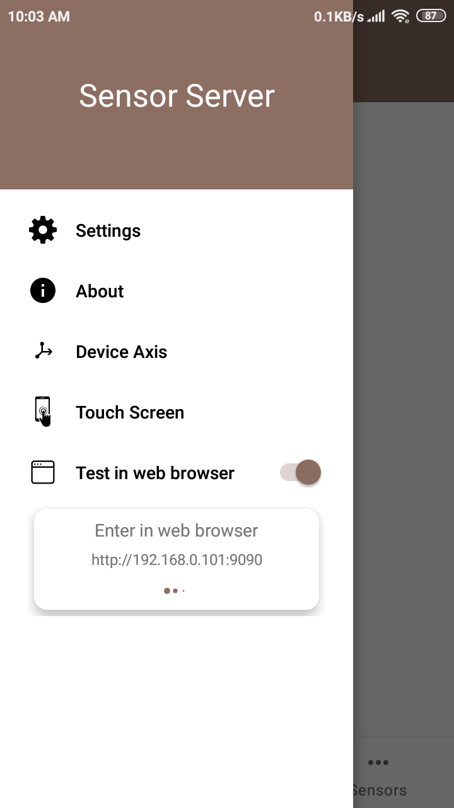The height and width of the screenshot is (808, 454).
Task: Open the Device Axis menu item
Action: tap(177, 352)
